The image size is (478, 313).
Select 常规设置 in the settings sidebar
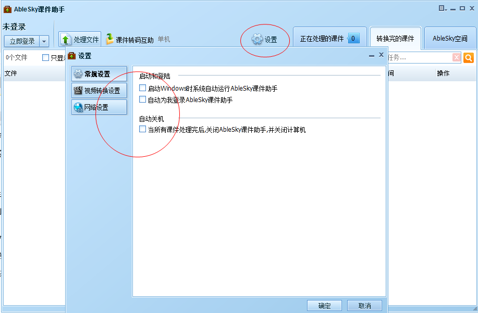pyautogui.click(x=99, y=73)
